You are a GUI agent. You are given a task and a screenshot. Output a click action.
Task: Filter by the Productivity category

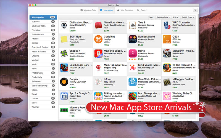43,77
